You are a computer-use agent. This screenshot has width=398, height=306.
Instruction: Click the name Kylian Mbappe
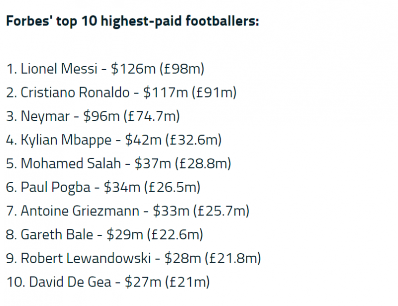66,140
